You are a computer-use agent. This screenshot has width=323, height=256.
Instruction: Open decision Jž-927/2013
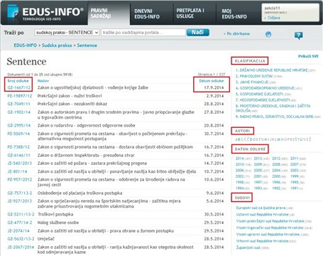click(x=20, y=201)
